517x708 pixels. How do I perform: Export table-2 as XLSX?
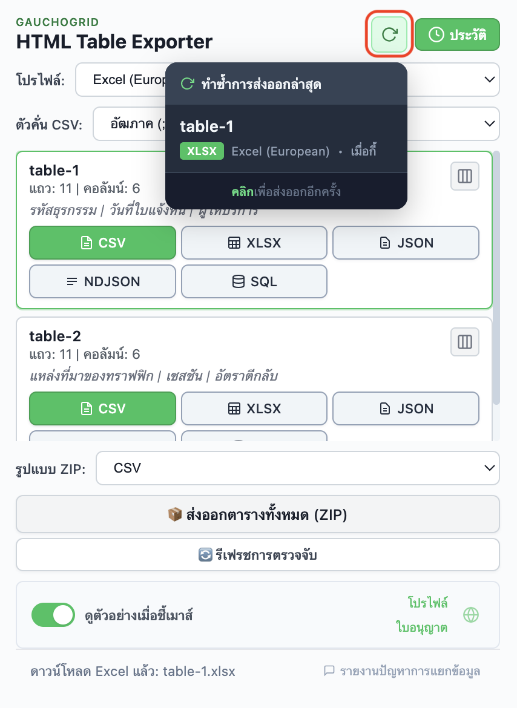254,408
